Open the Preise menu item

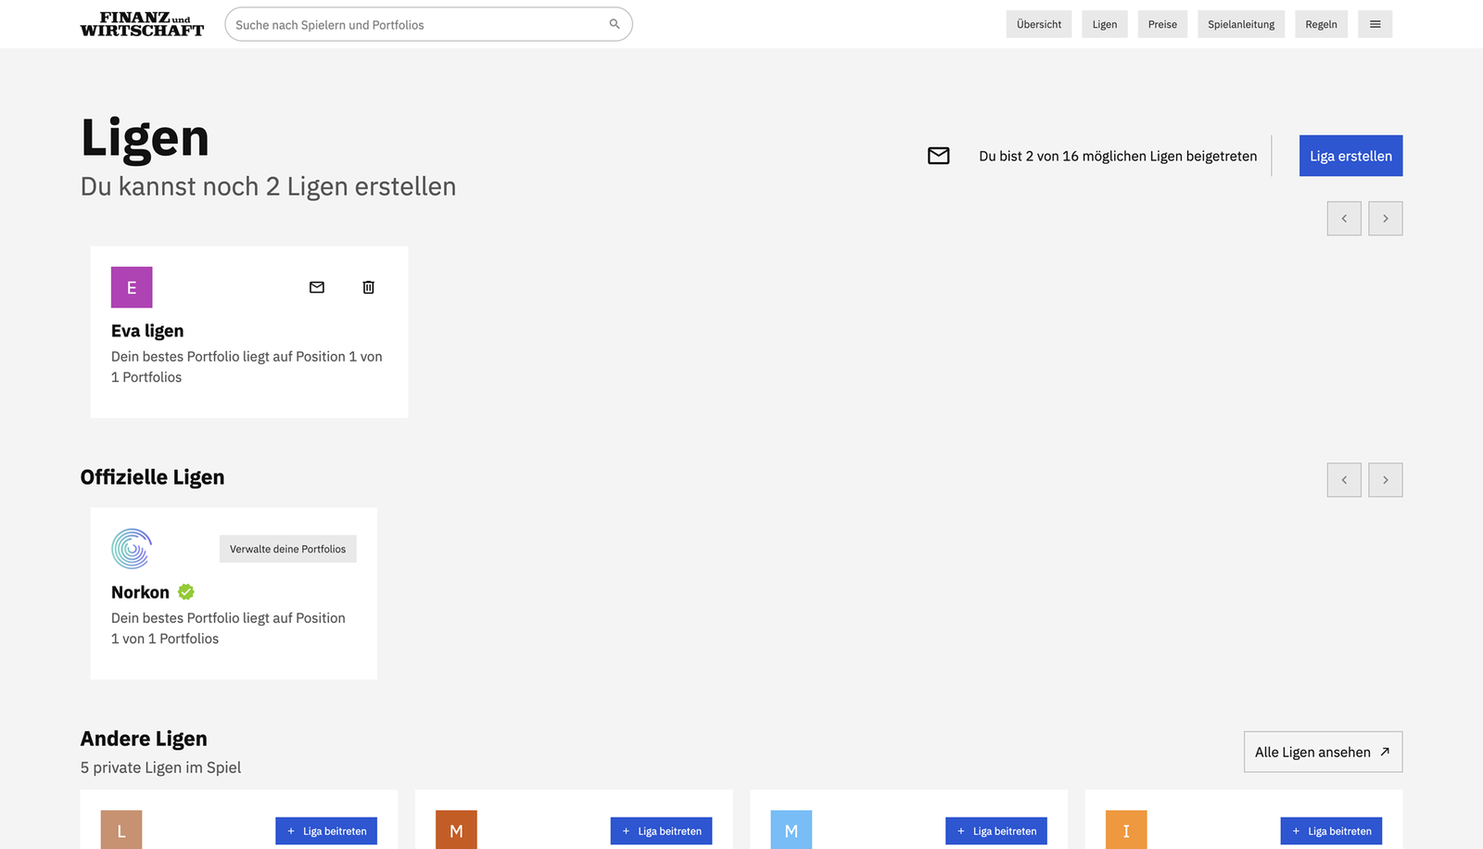click(1161, 24)
